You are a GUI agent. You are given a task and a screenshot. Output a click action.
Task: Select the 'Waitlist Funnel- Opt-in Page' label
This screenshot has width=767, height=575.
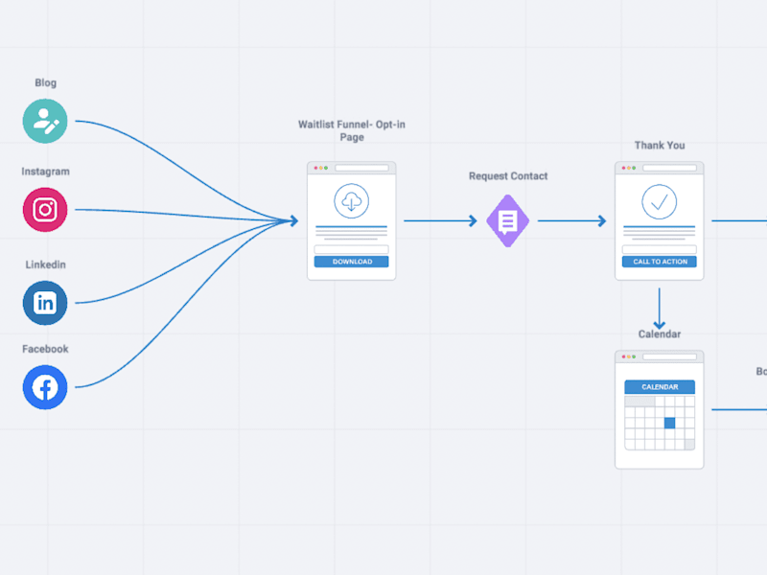coord(352,130)
